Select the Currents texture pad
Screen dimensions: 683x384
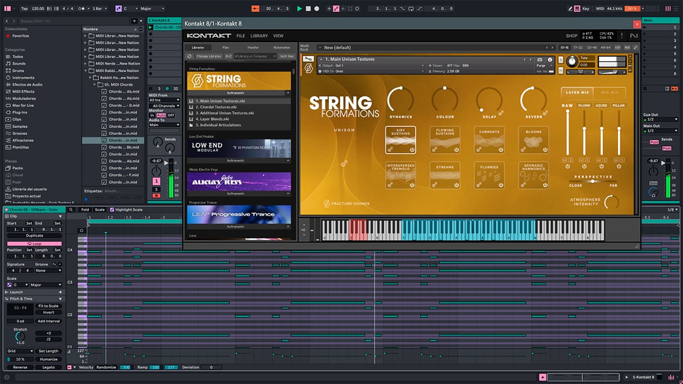click(489, 140)
